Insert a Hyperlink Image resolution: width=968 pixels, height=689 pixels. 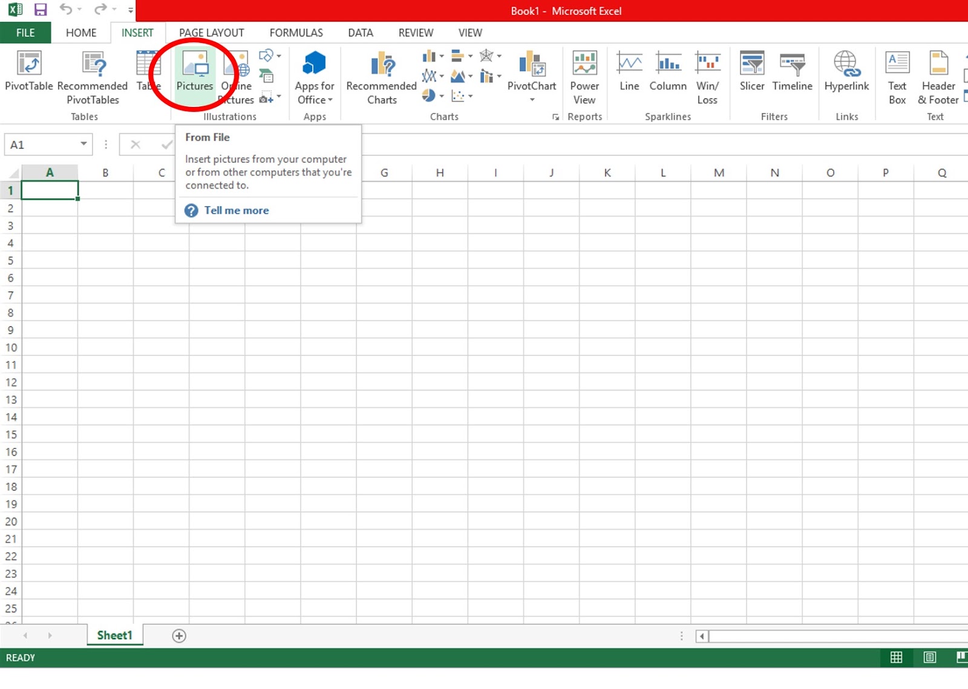[846, 73]
